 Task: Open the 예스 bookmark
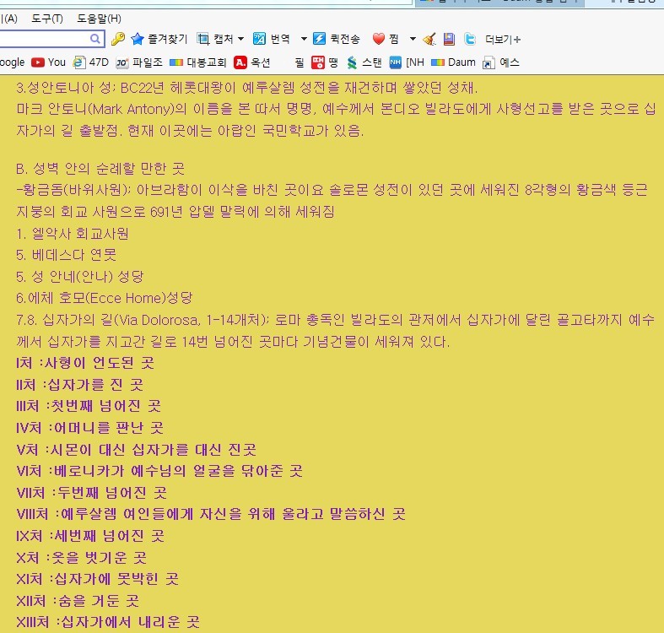click(x=501, y=62)
